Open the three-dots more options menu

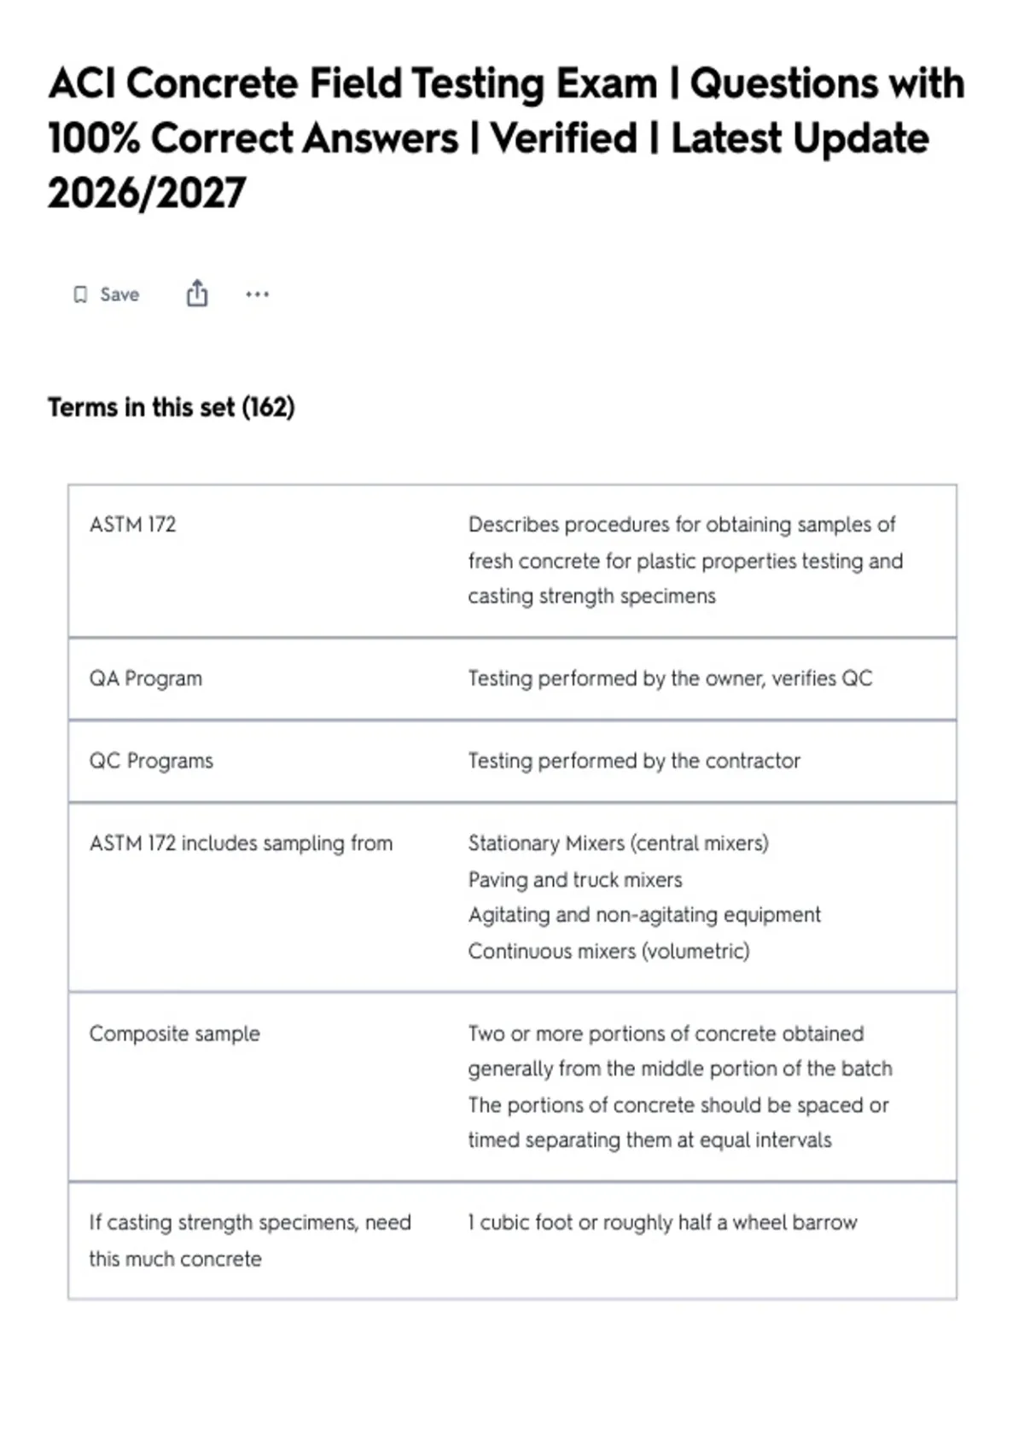click(x=257, y=294)
